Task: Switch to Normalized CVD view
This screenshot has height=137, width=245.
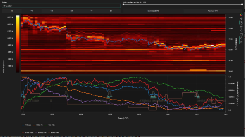Action: [x=153, y=11]
